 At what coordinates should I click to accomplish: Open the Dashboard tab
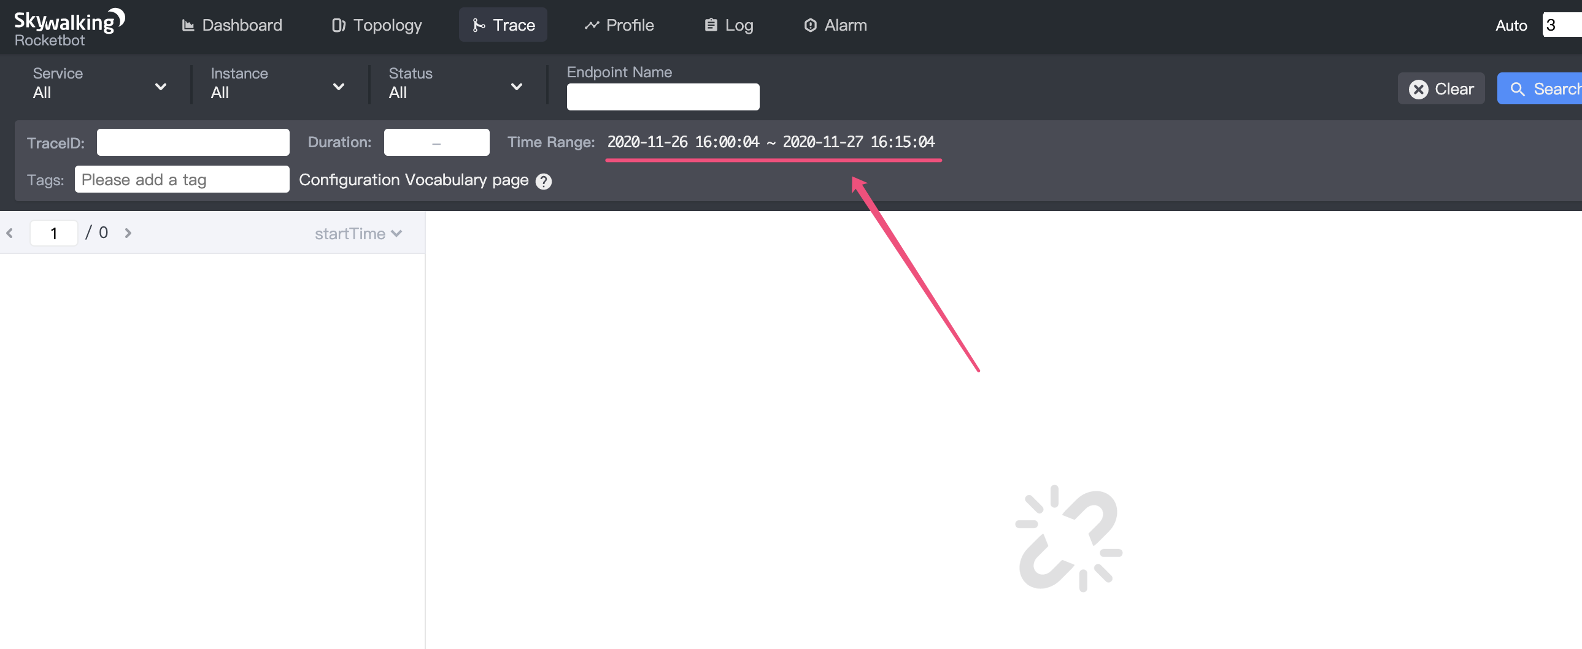(x=232, y=25)
